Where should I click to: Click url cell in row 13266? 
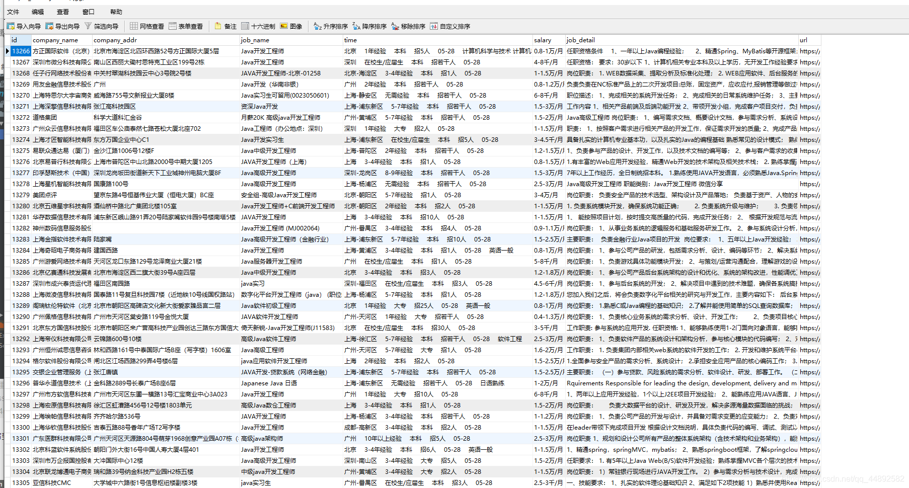coord(810,51)
